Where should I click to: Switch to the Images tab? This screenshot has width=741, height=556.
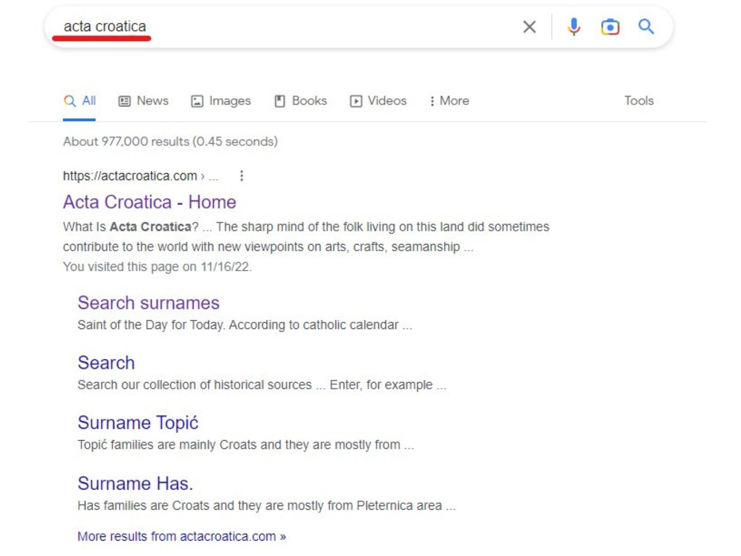(221, 101)
